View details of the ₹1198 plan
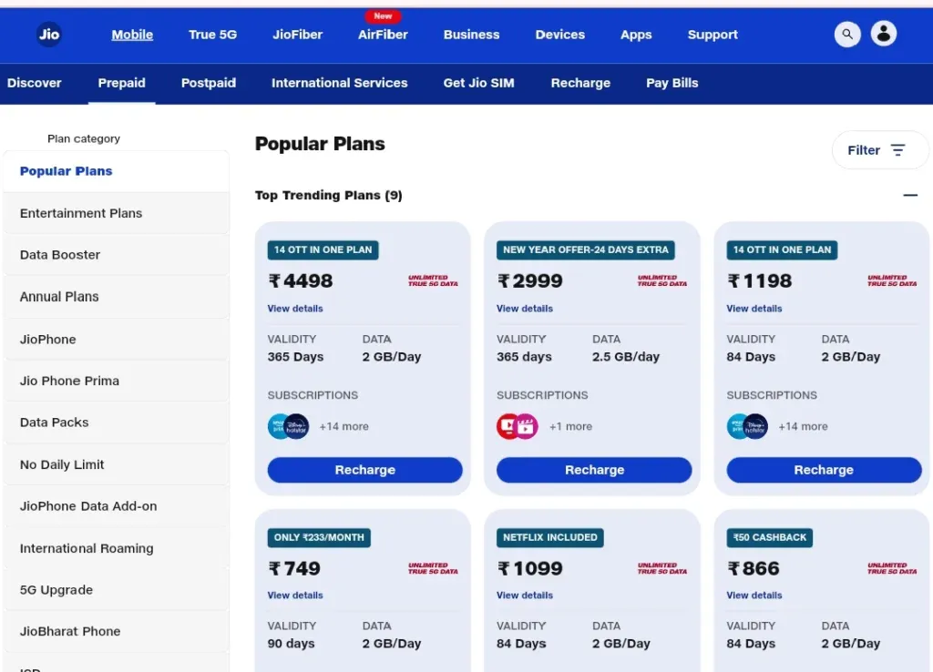The image size is (933, 672). click(x=754, y=309)
